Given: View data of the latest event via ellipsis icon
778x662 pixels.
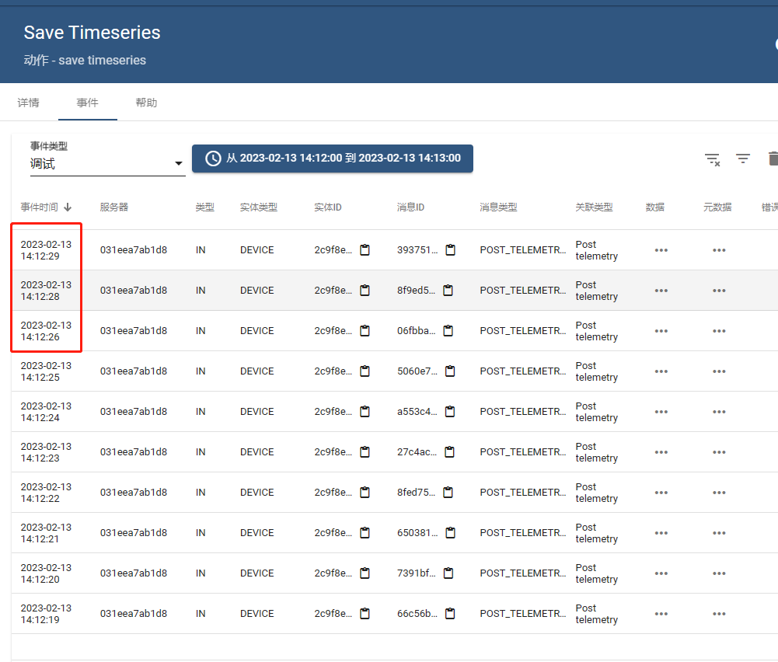Looking at the screenshot, I should [661, 249].
